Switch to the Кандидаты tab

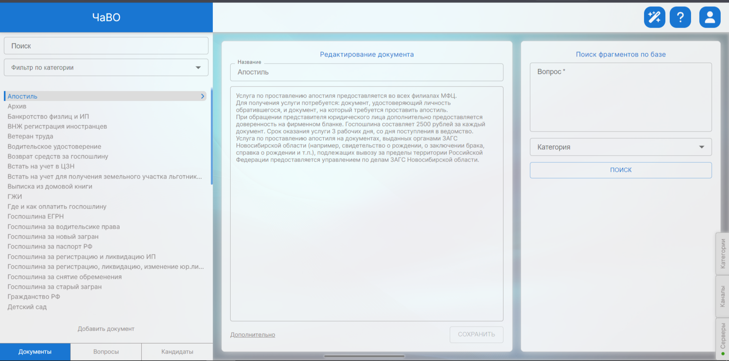pyautogui.click(x=177, y=352)
